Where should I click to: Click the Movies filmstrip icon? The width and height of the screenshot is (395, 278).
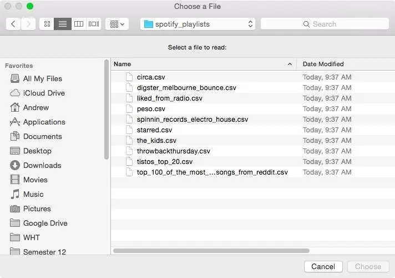click(15, 180)
